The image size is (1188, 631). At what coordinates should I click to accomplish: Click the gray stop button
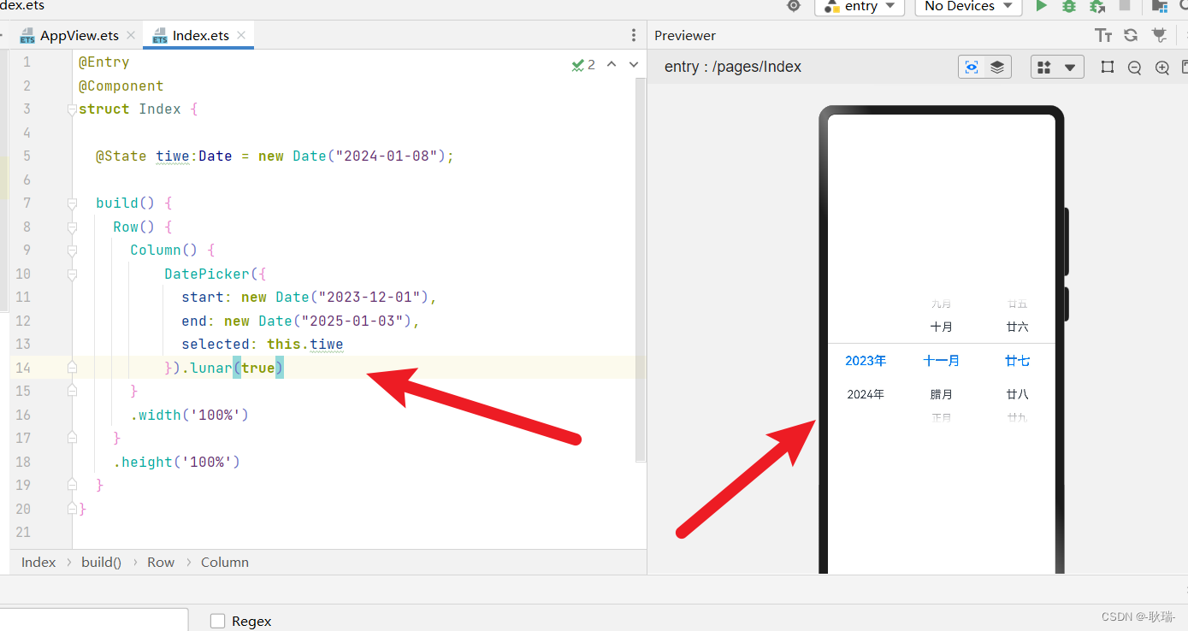point(1125,6)
